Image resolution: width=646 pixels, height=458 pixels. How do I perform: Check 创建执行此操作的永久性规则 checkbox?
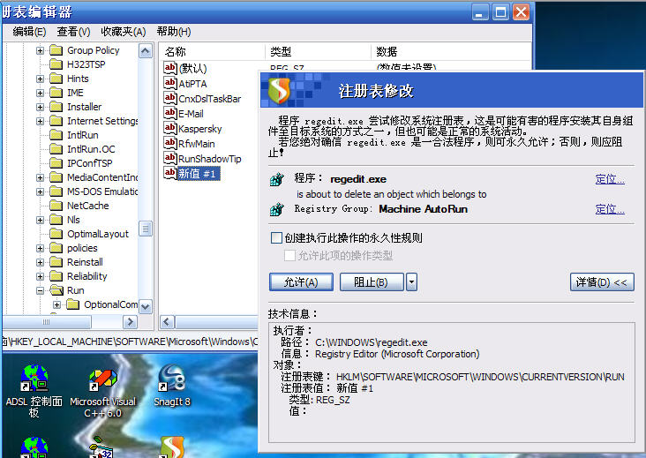(276, 237)
